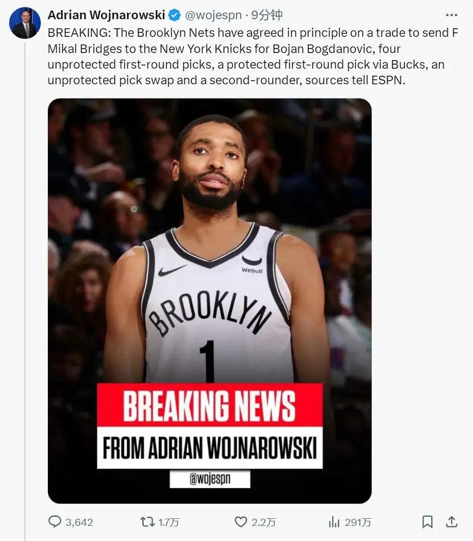Viewport: 473px width, 541px height.
Task: Click the 2.2万 likes count
Action: pos(264,522)
